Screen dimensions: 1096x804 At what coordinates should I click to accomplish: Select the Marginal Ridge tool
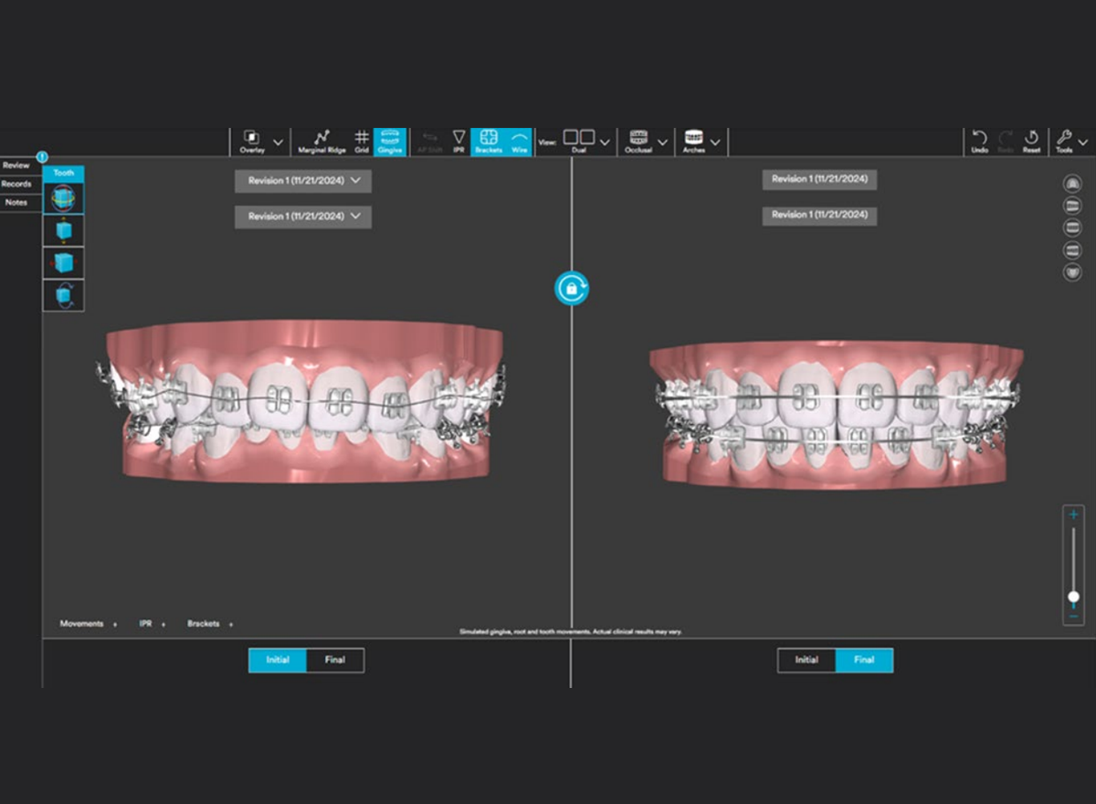[x=321, y=141]
